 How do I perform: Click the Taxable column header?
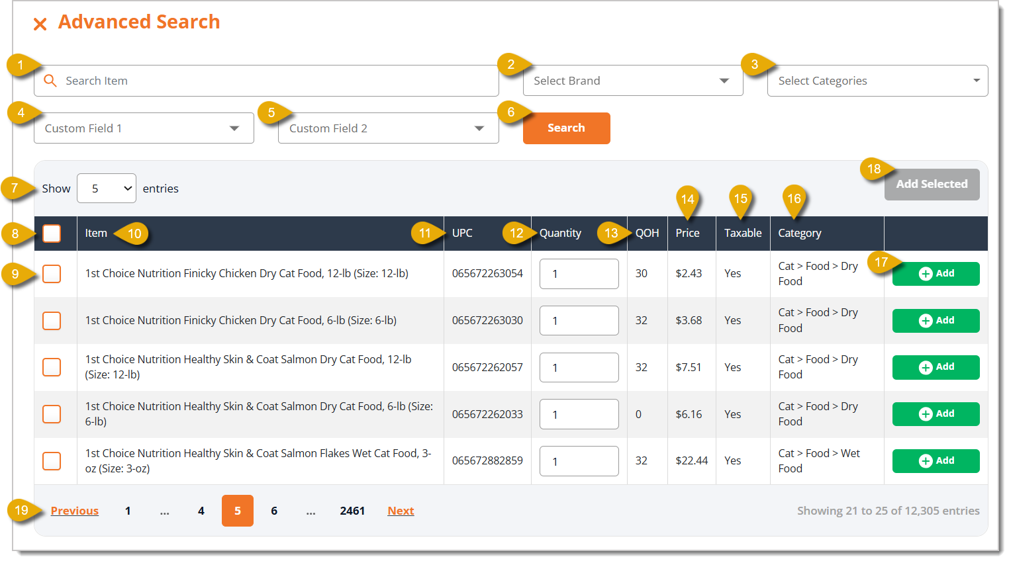click(743, 234)
